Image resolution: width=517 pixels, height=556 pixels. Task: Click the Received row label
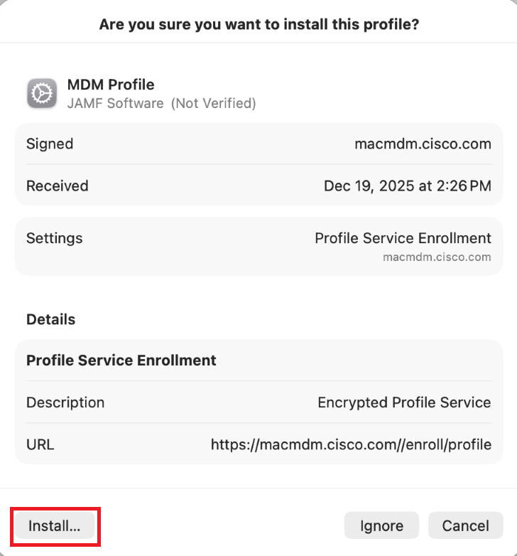click(58, 186)
